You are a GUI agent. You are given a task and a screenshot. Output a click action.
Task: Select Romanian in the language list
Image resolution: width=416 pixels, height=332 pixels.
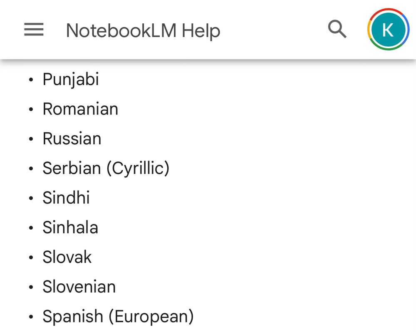pos(80,109)
